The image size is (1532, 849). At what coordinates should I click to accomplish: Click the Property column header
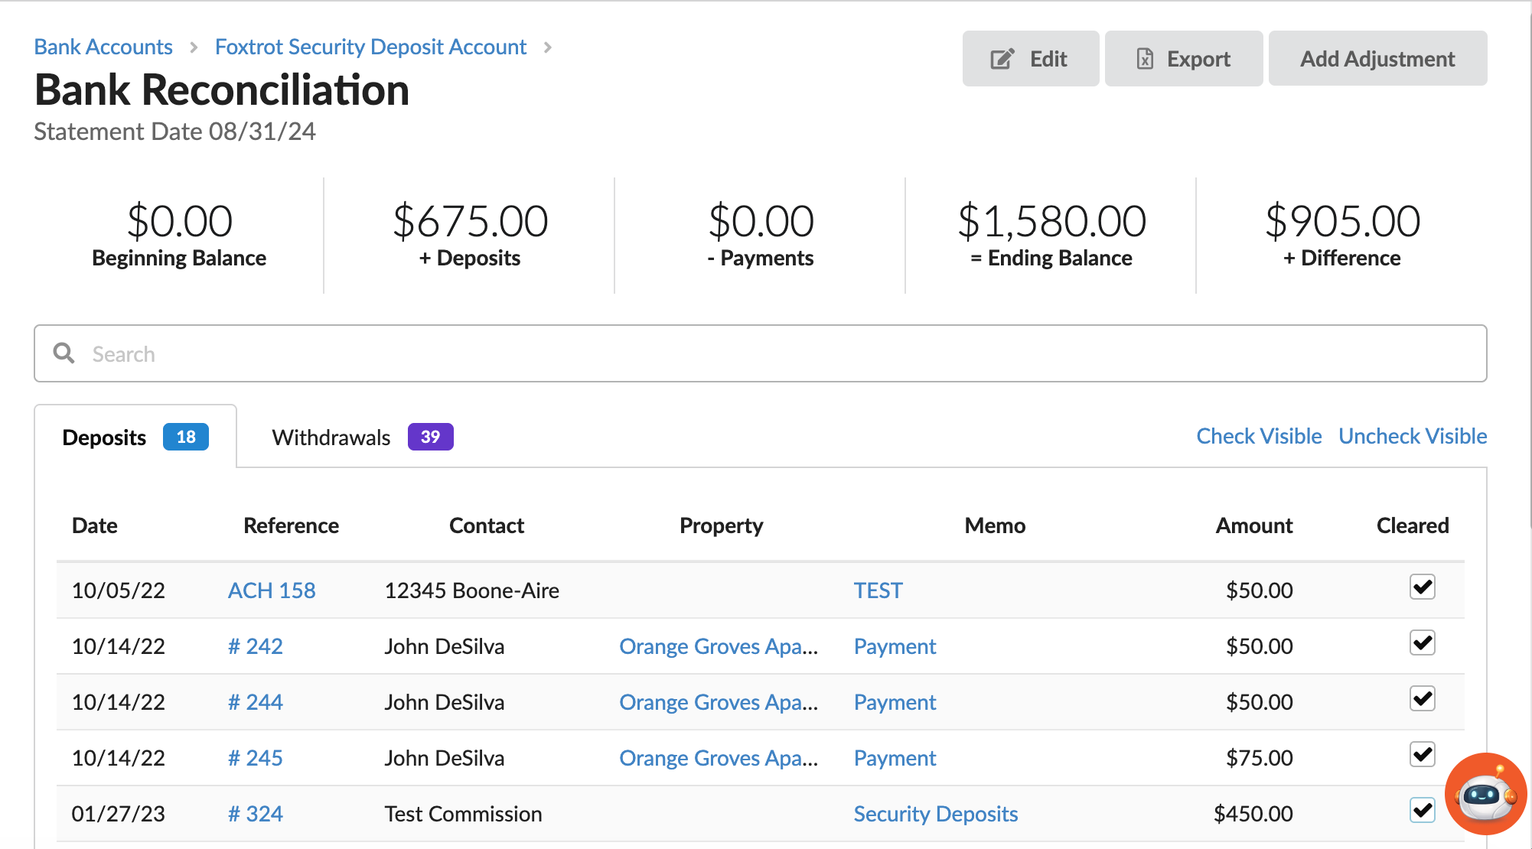coord(722,525)
